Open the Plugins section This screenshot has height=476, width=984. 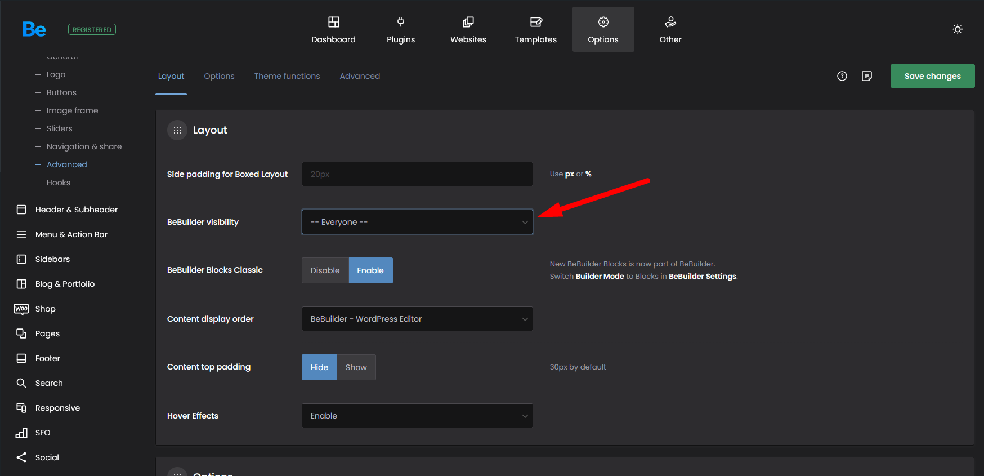tap(401, 29)
